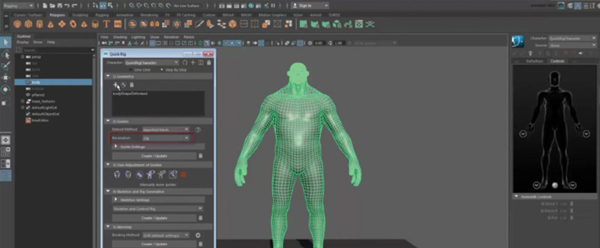
Task: Select the 3D Type tool on the Polygons shelf
Action: (x=107, y=25)
